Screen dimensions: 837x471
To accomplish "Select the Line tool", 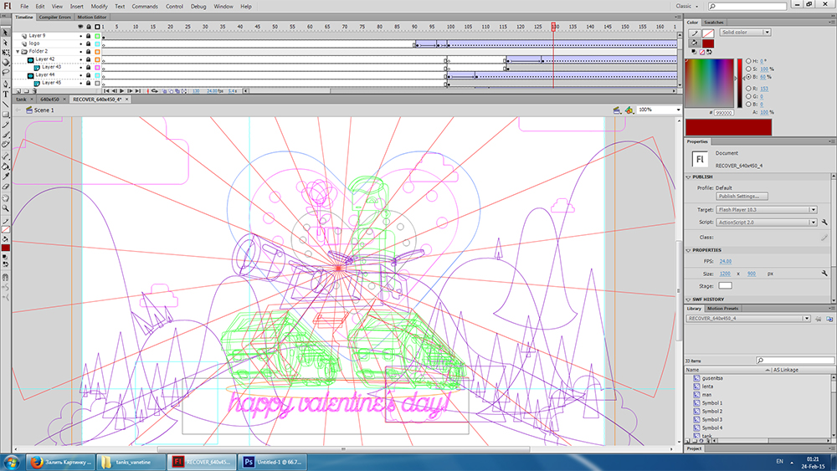I will click(5, 105).
